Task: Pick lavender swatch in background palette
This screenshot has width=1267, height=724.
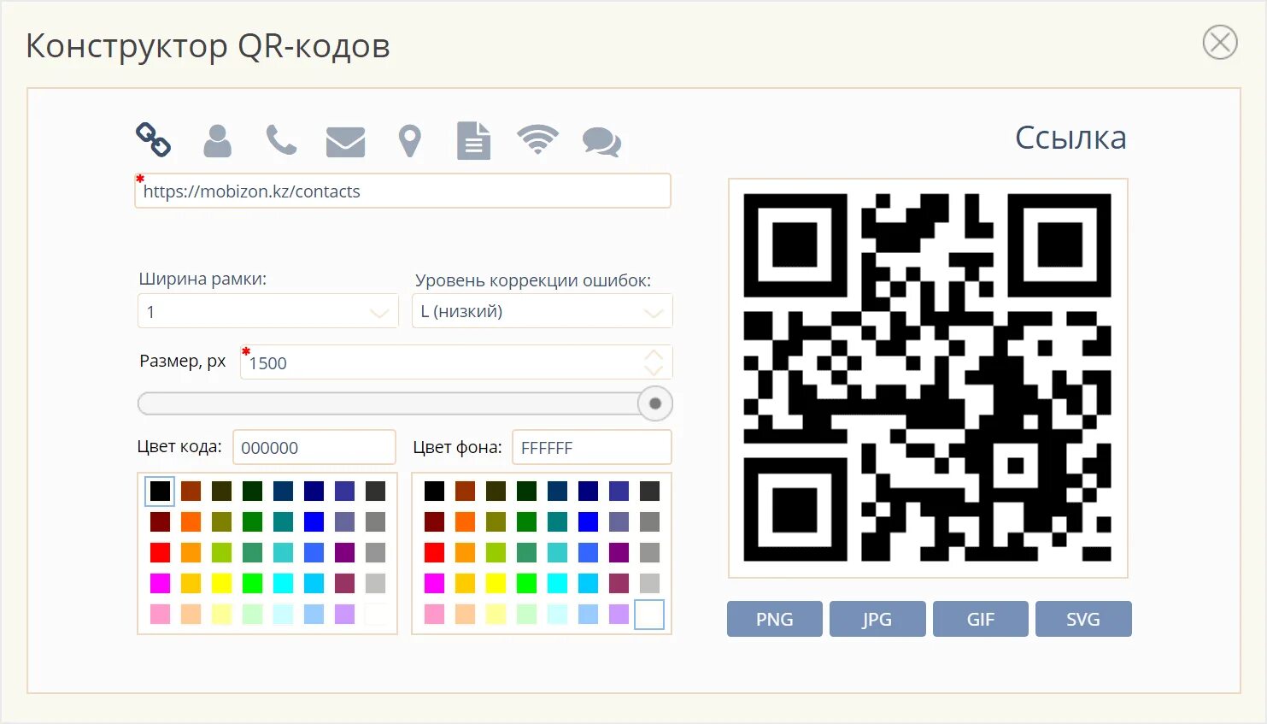Action: (619, 614)
